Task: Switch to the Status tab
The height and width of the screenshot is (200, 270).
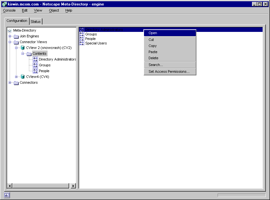Action: coord(36,22)
